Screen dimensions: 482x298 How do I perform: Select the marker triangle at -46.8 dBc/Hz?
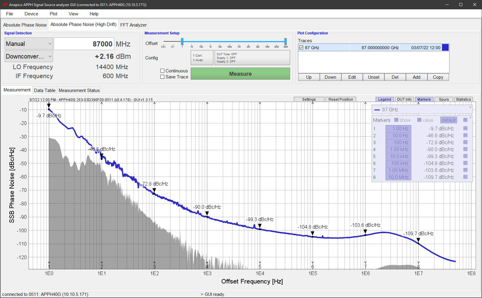tap(102, 156)
